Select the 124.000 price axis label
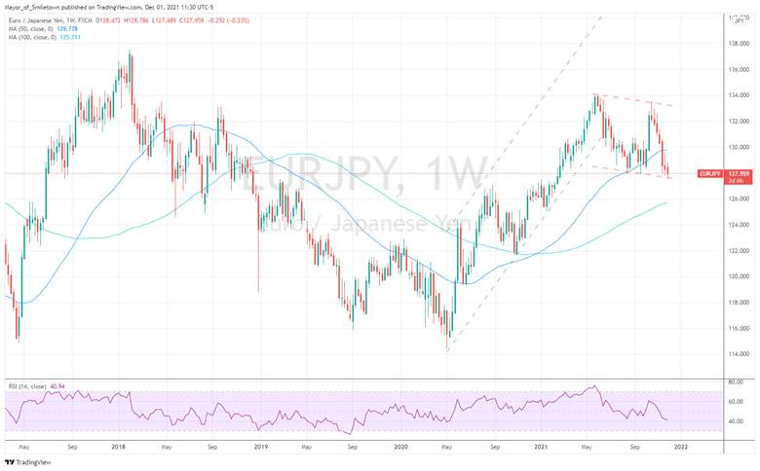 point(739,225)
